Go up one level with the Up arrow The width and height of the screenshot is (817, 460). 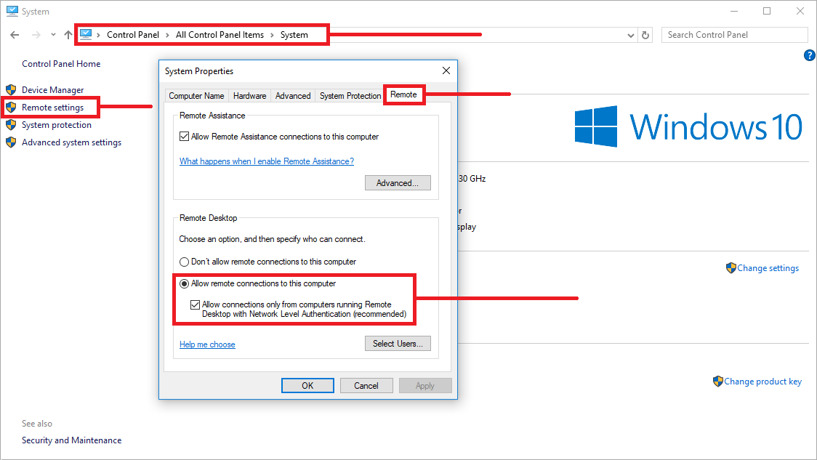[68, 35]
